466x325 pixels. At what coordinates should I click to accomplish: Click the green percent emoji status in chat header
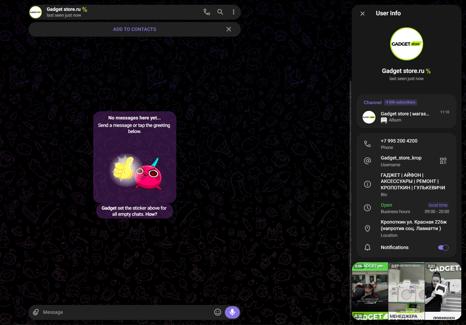coord(85,9)
